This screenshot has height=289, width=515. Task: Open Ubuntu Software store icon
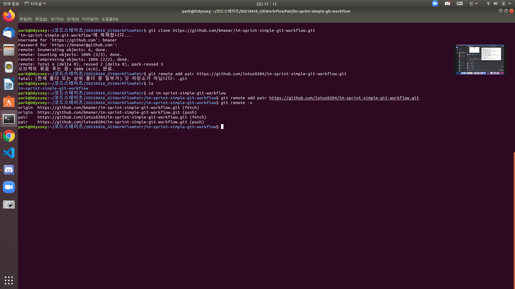pyautogui.click(x=9, y=102)
